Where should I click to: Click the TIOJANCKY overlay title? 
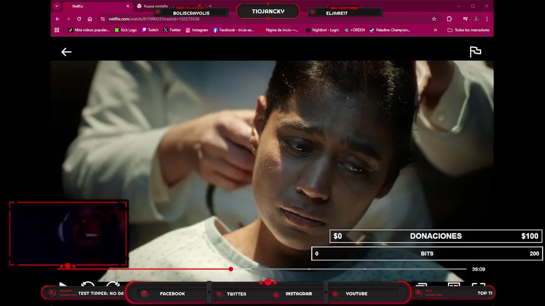[268, 11]
